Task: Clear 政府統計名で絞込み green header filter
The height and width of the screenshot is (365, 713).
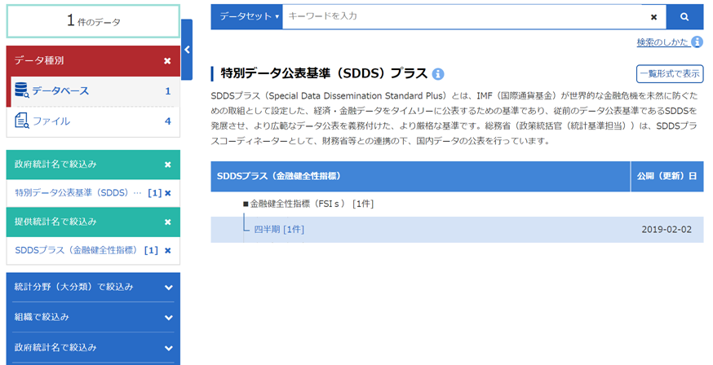Action: (x=167, y=165)
